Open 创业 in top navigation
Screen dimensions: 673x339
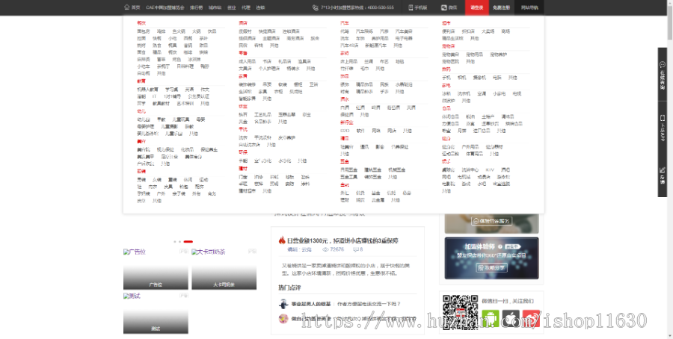(232, 7)
